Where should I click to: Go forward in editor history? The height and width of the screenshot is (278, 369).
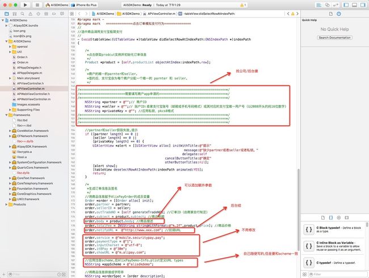pos(86,14)
